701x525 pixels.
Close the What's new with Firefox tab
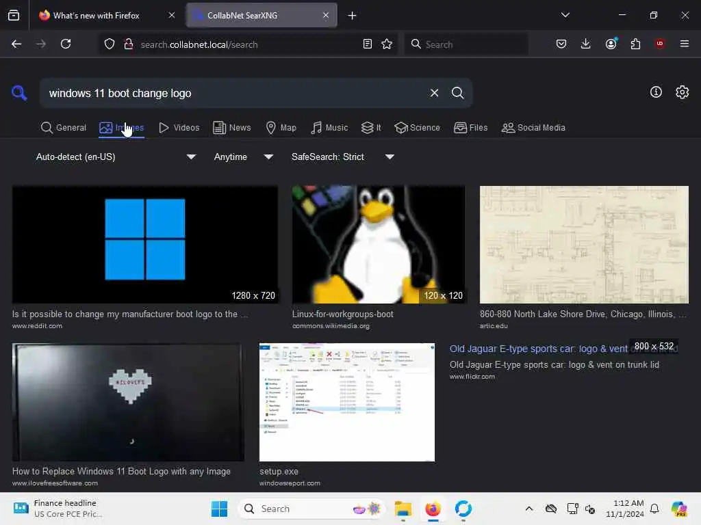pyautogui.click(x=172, y=15)
